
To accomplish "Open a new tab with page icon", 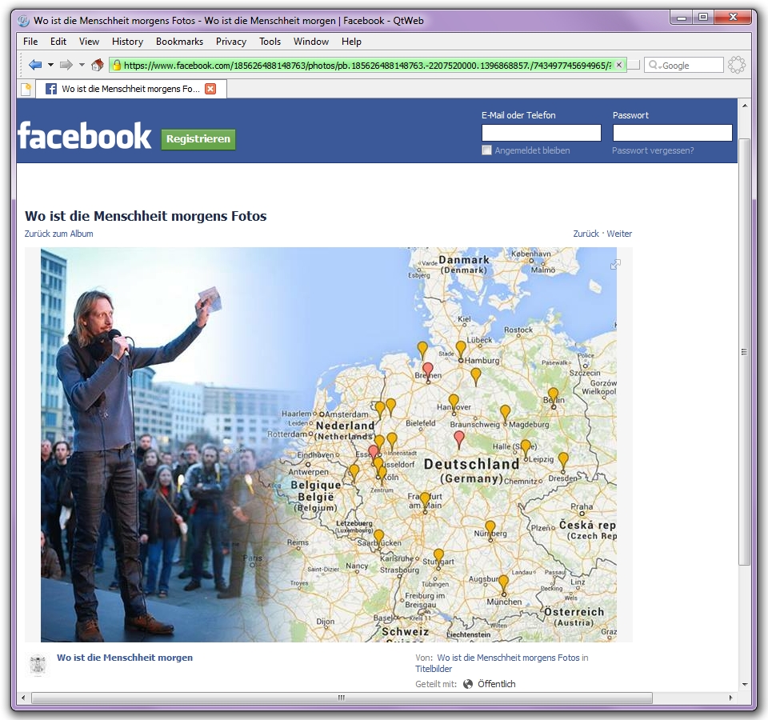I will coord(26,89).
